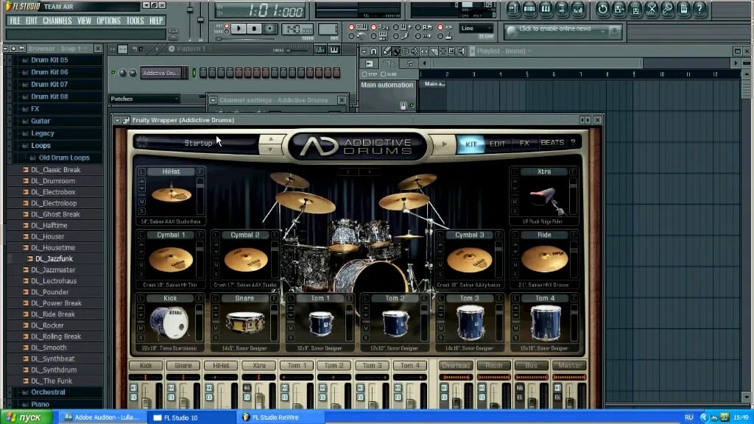The image size is (754, 424).
Task: Open Fruity Wrapper title menu arrow
Action: click(x=117, y=120)
